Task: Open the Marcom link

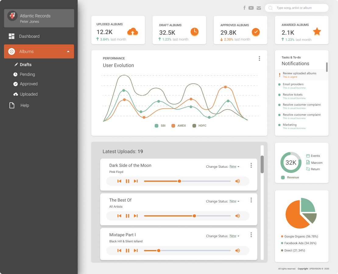Action: click(x=314, y=163)
